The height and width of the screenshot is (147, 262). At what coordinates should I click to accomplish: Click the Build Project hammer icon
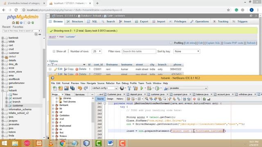click(129, 88)
